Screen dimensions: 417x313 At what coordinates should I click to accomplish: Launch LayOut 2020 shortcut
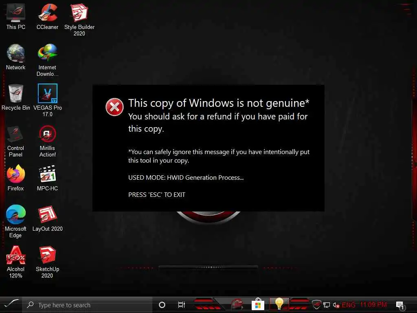click(x=47, y=218)
